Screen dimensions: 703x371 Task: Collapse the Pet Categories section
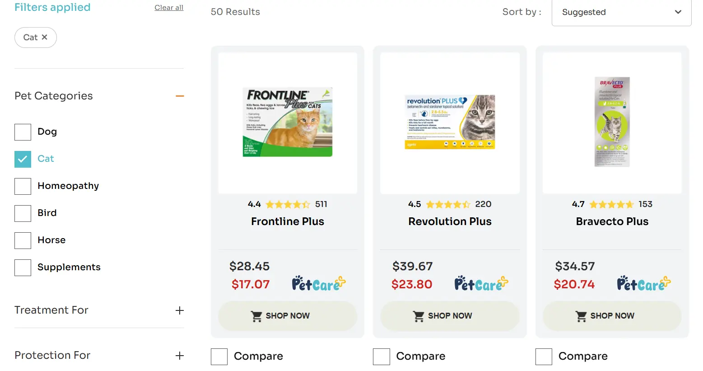tap(180, 96)
